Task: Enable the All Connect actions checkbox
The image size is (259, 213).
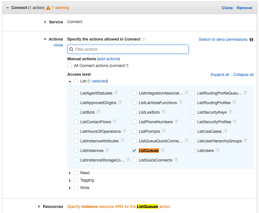Action: tap(70, 66)
